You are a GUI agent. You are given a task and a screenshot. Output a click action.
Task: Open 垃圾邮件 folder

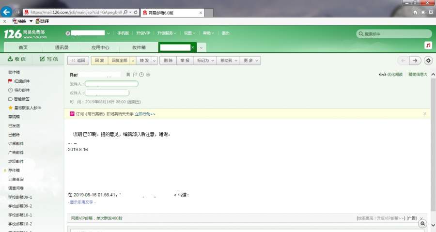click(16, 161)
